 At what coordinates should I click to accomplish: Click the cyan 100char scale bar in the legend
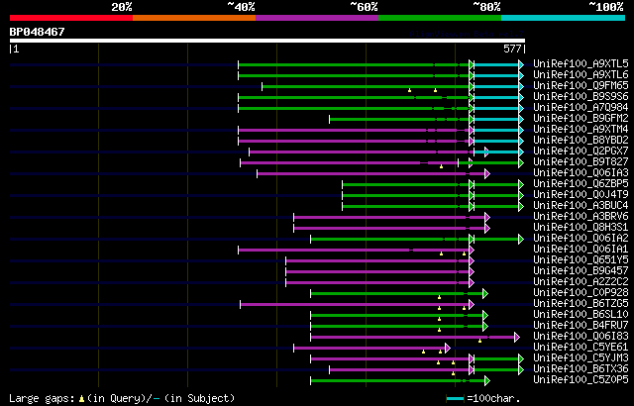pos(455,399)
